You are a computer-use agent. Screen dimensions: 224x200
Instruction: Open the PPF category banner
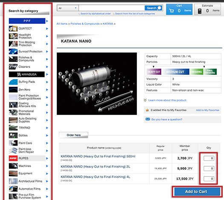click(27, 21)
